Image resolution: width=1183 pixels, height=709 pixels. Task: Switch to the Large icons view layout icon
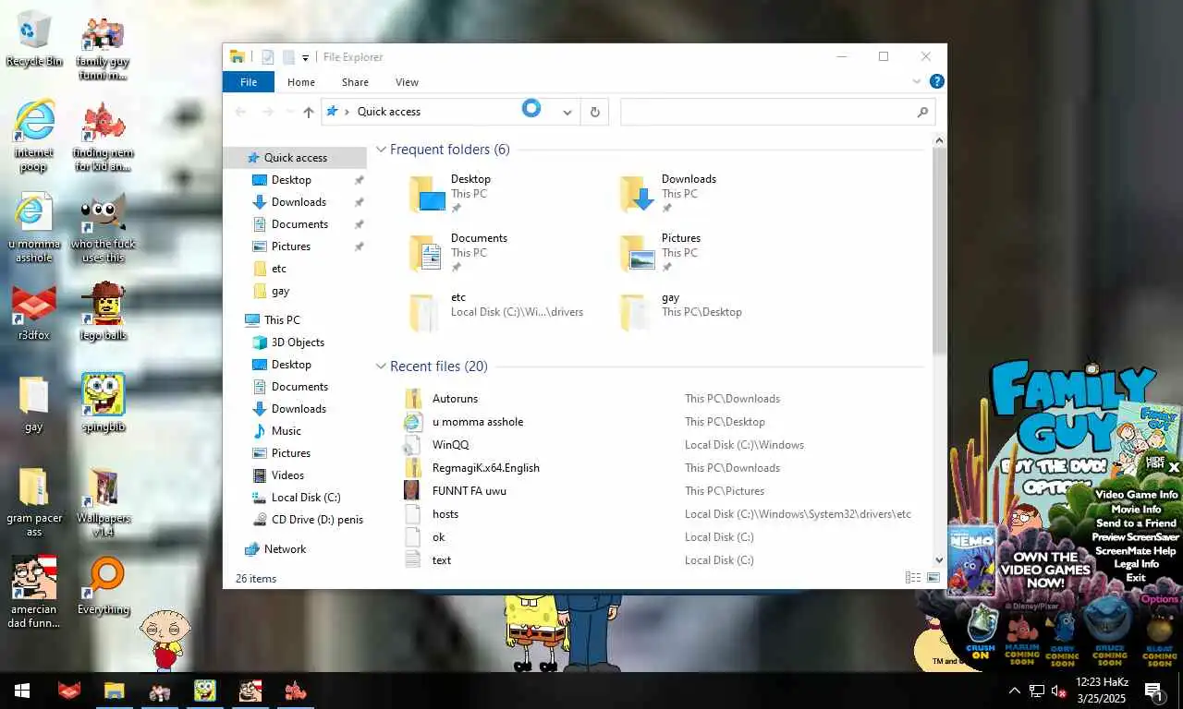[x=933, y=578]
